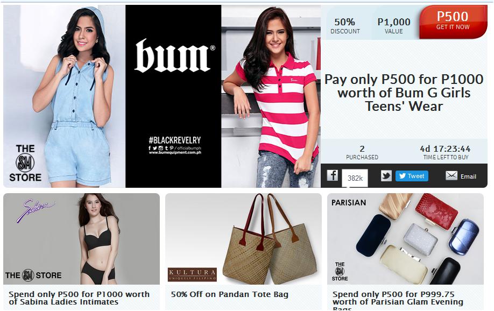Click the Kultura Uniquely Filipino logo
The width and height of the screenshot is (494, 311).
[192, 274]
